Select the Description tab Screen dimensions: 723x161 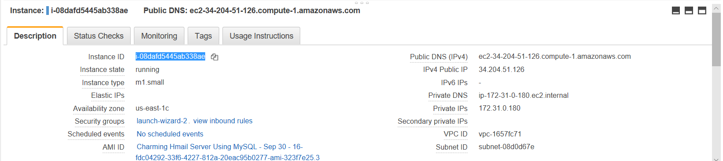coord(35,36)
